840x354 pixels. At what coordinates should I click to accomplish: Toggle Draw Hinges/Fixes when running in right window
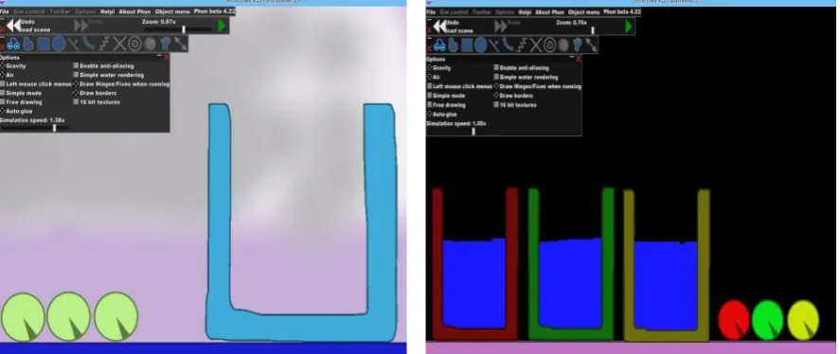tap(496, 86)
